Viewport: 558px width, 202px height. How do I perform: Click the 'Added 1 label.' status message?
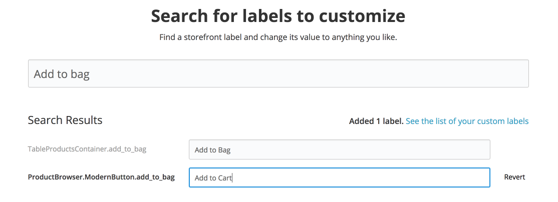pos(376,121)
